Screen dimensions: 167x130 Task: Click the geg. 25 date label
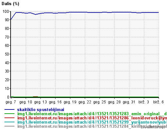click(x=100, y=102)
